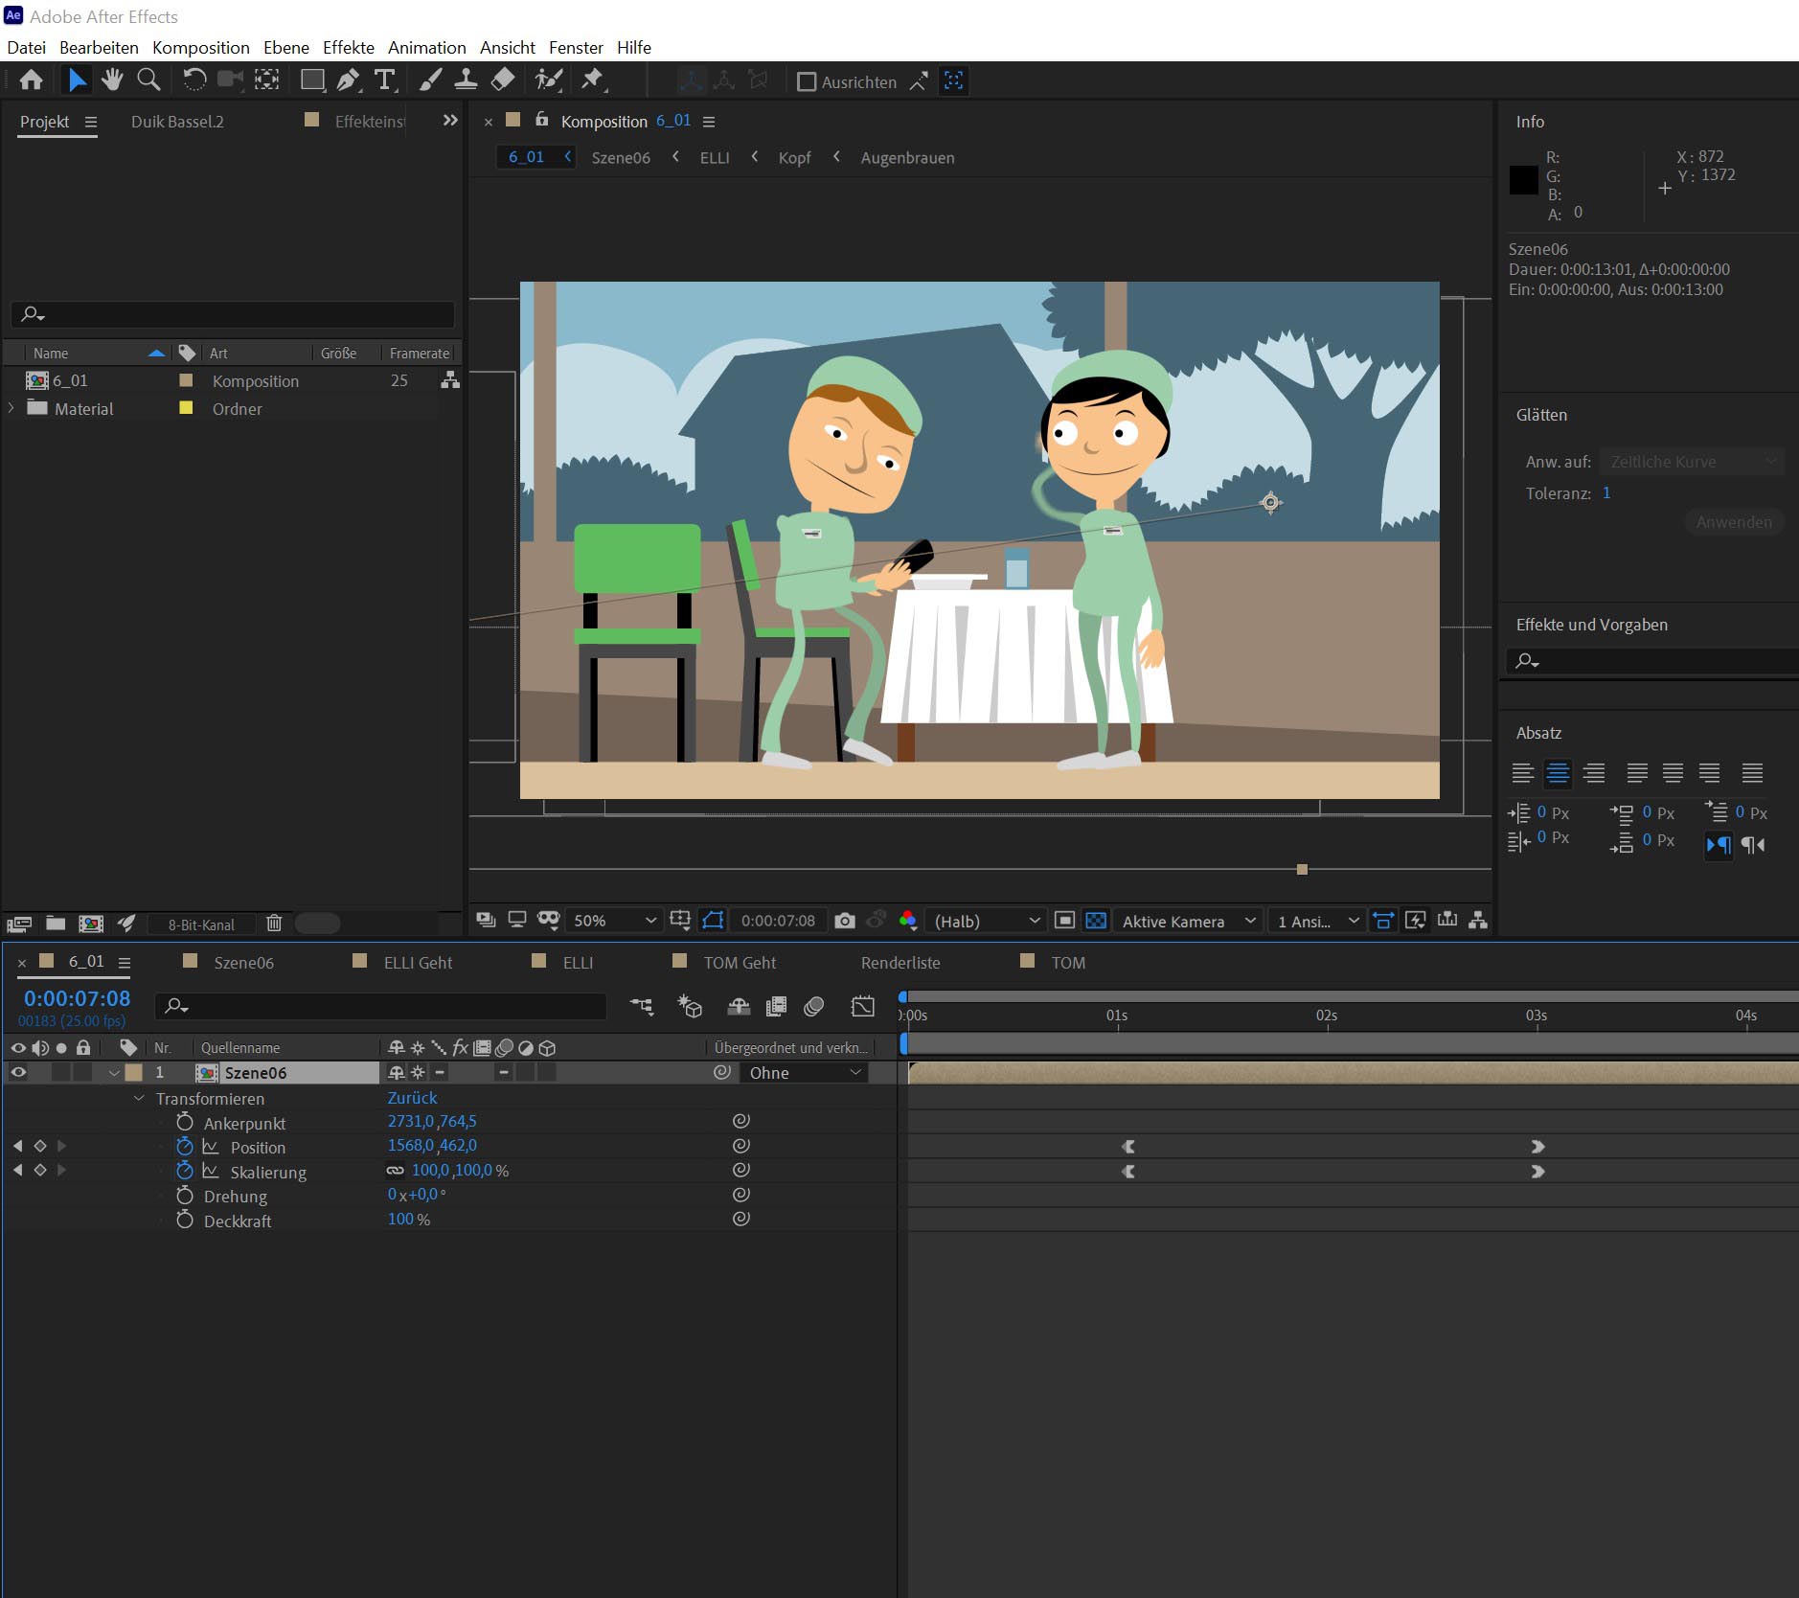
Task: Select the Zoom tool
Action: pyautogui.click(x=148, y=80)
